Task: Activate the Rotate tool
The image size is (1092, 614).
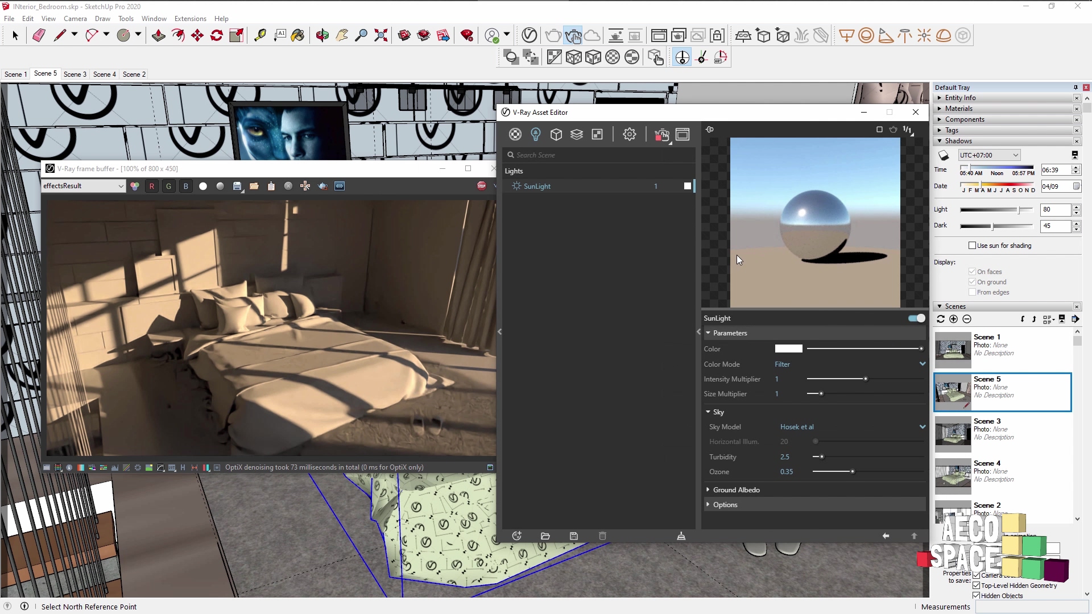Action: click(x=217, y=35)
